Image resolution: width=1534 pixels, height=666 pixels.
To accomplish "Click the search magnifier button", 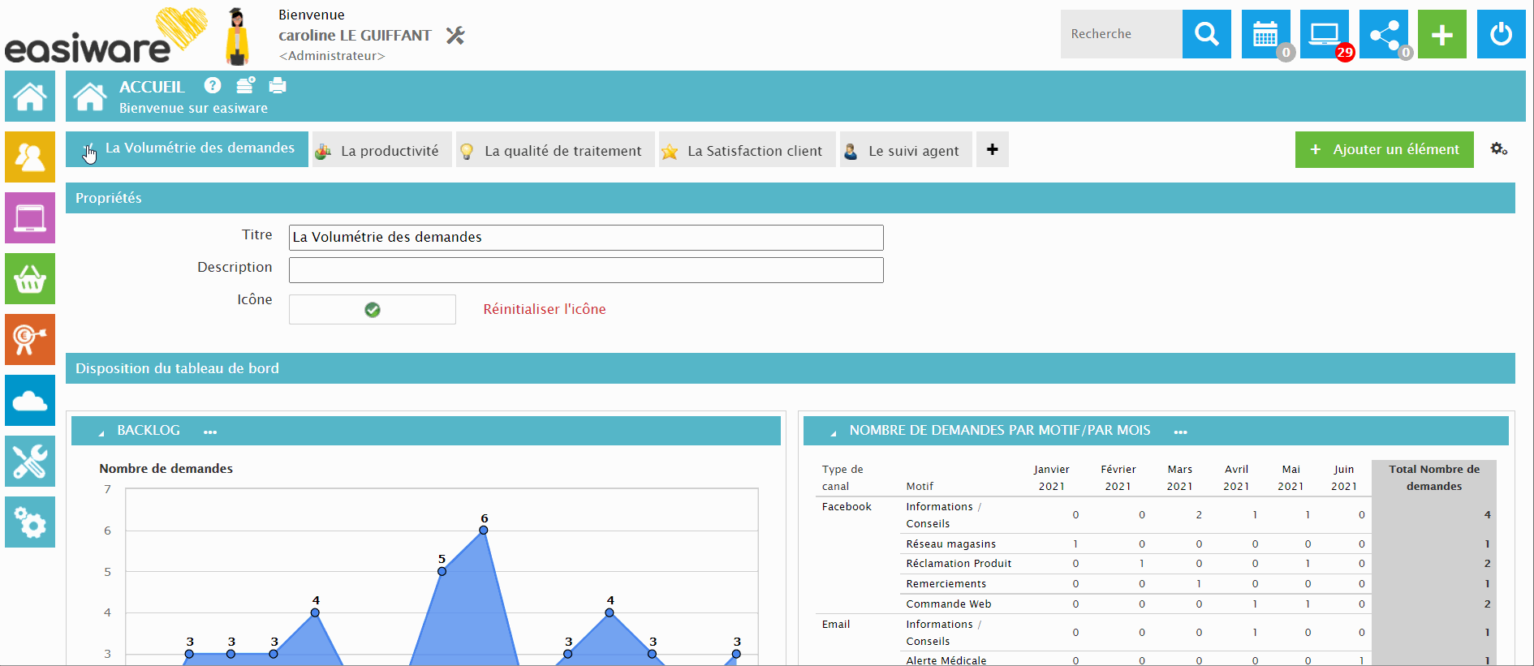I will 1206,34.
